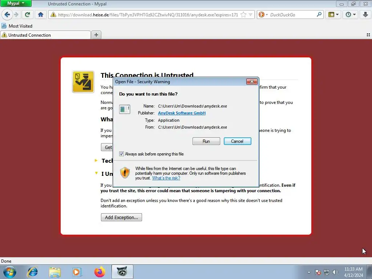Open the history clock menu button

click(351, 15)
